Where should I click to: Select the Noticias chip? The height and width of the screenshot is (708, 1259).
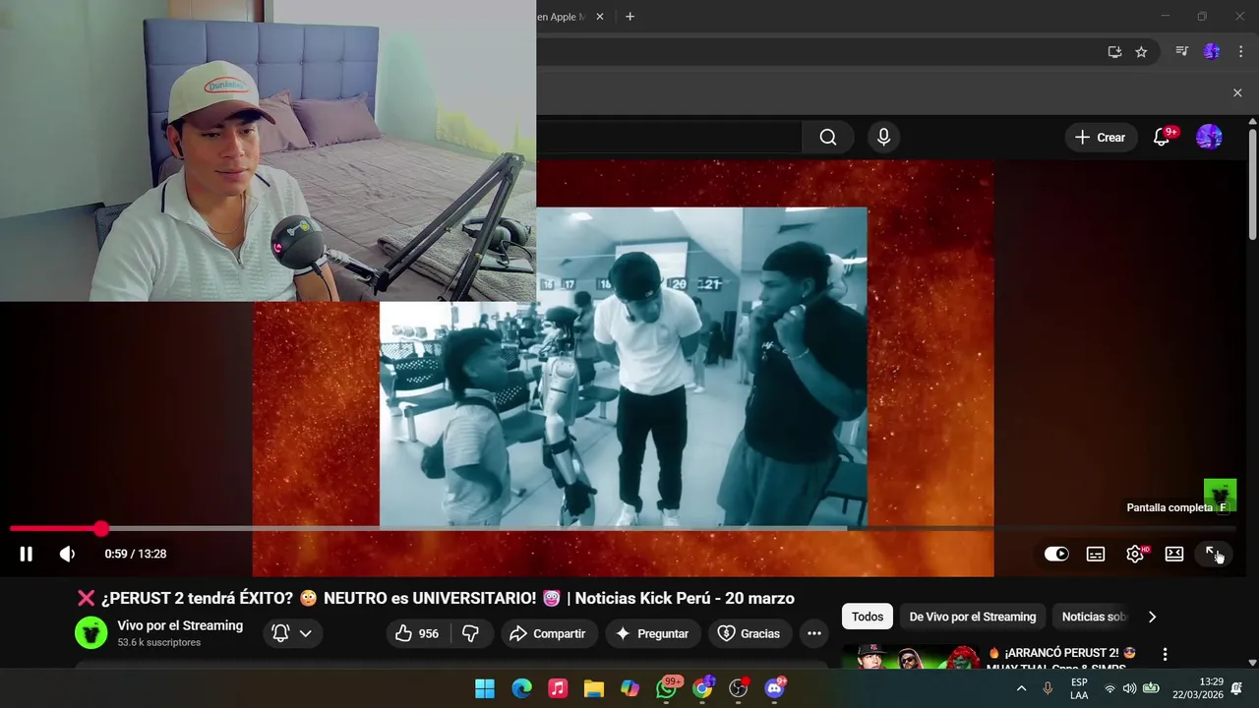click(x=1092, y=617)
